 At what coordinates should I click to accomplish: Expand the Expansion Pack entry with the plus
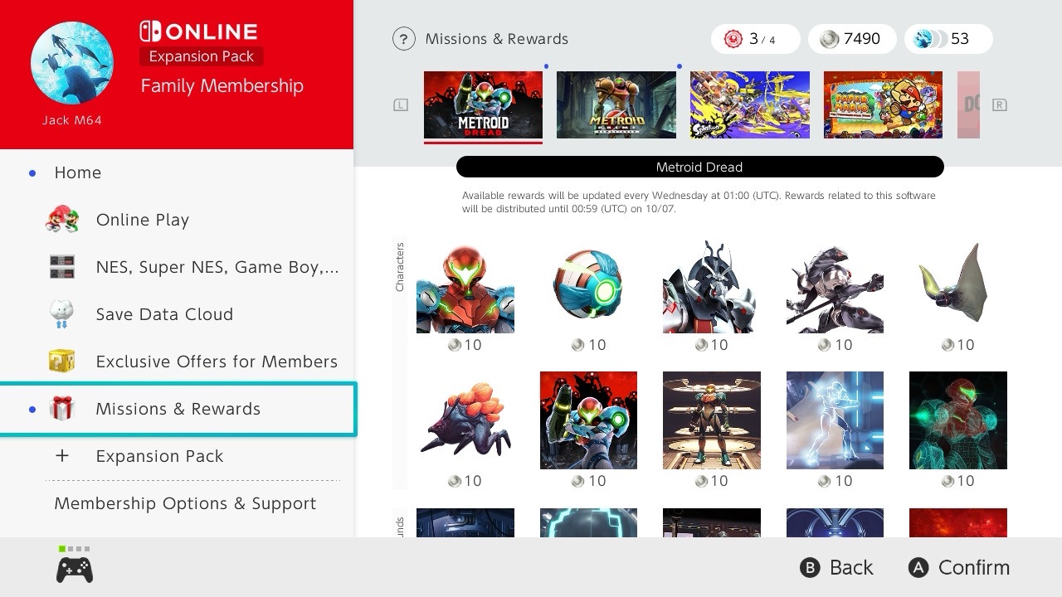[x=61, y=455]
